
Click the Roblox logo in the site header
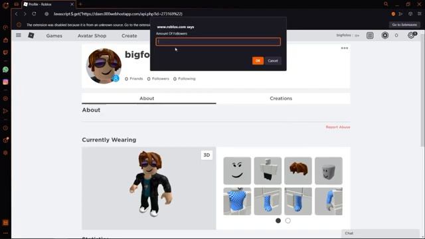point(31,35)
